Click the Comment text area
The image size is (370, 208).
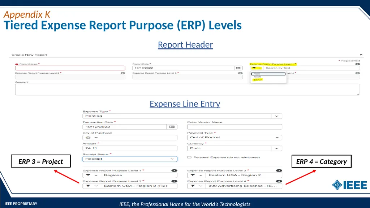click(x=188, y=90)
